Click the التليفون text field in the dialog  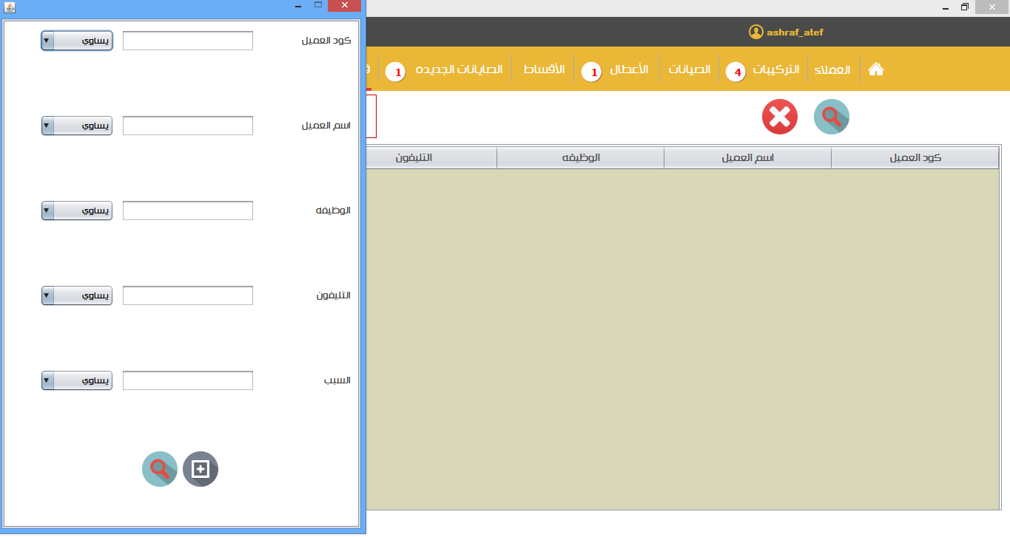click(x=188, y=295)
